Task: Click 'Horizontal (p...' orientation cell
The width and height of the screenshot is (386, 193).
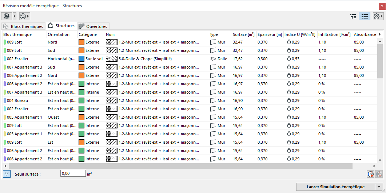Action: pyautogui.click(x=61, y=59)
